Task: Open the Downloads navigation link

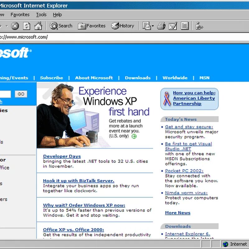Action: (x=138, y=78)
